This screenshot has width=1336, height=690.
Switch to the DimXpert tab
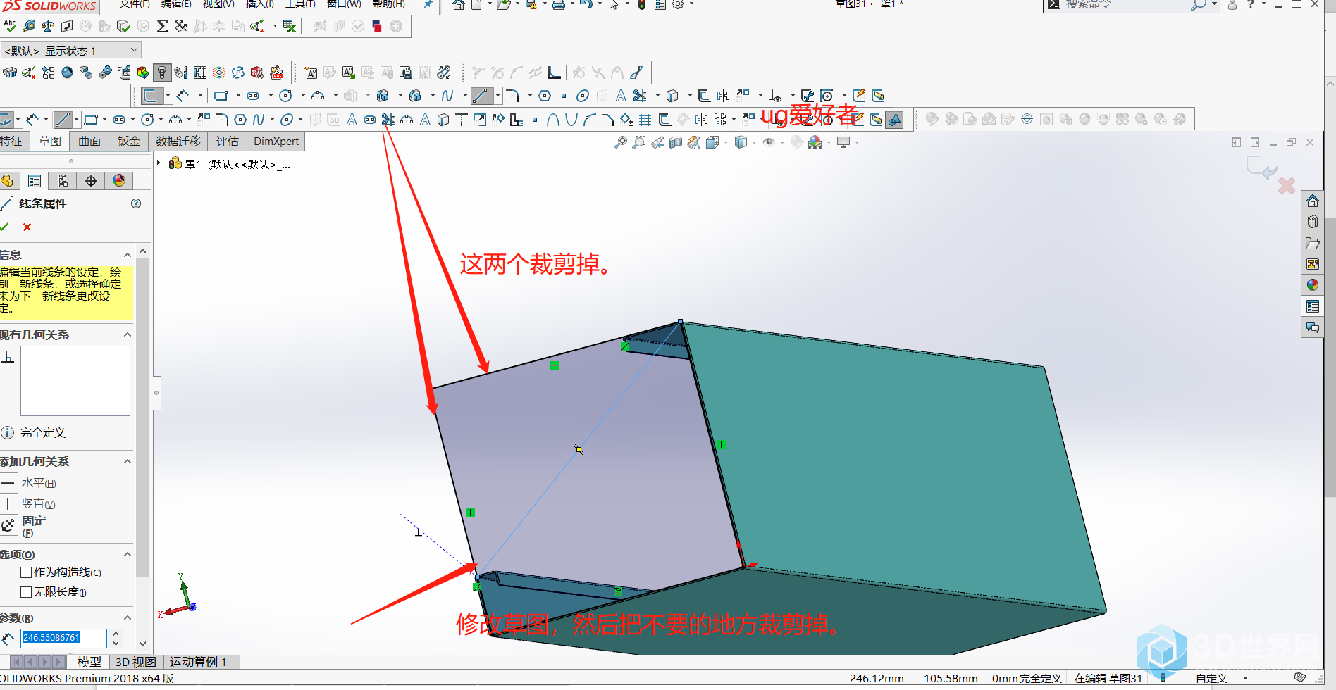[x=276, y=142]
